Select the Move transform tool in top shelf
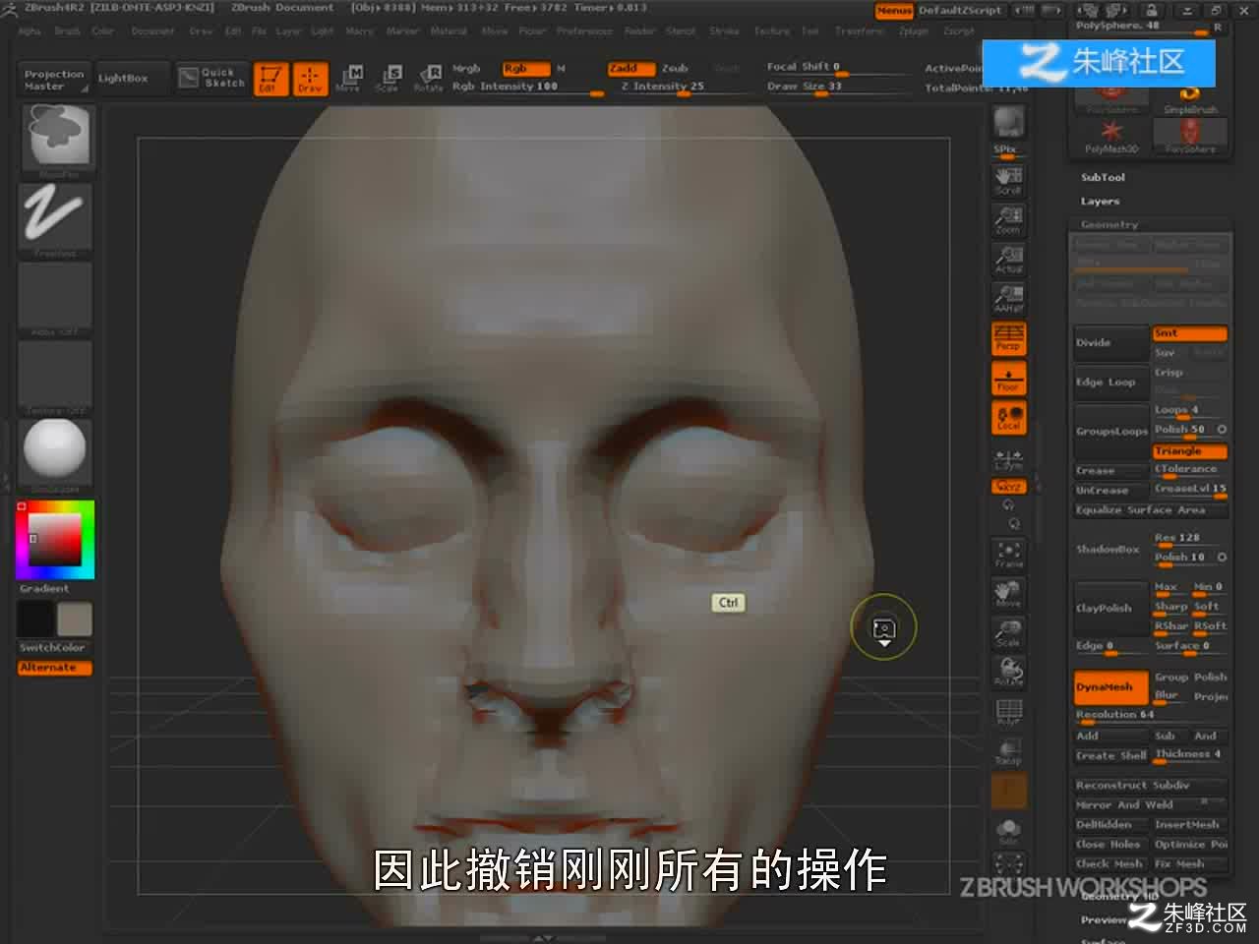The image size is (1259, 944). (x=348, y=78)
